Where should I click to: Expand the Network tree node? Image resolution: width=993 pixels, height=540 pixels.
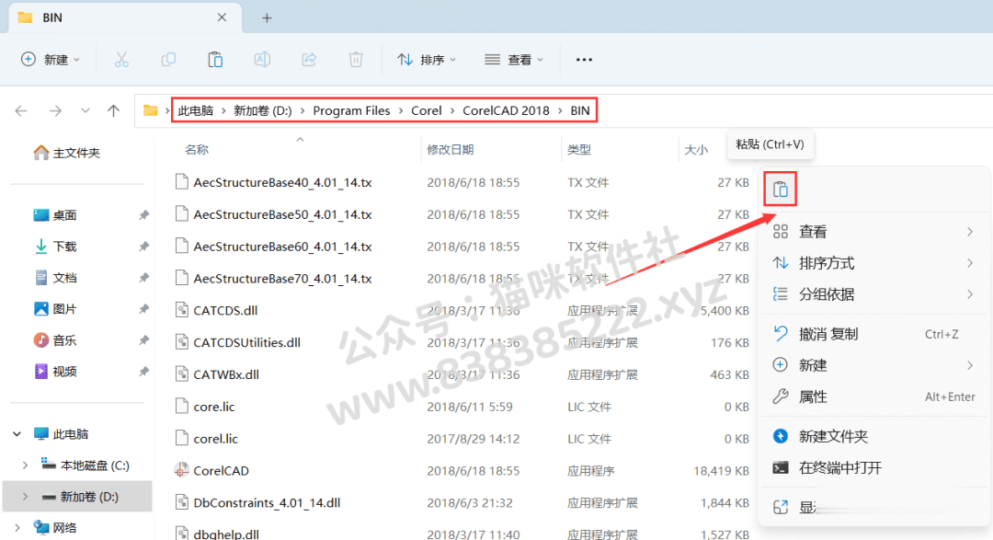(17, 527)
